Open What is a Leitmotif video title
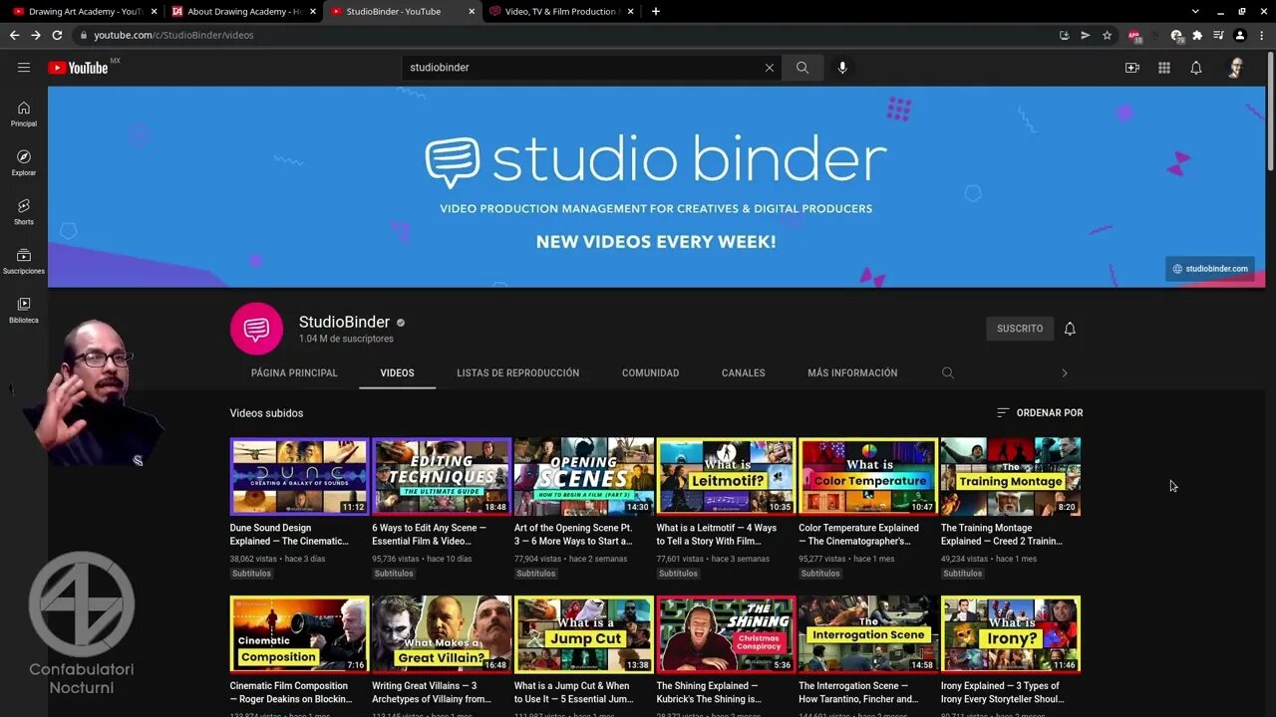1276x717 pixels. (x=716, y=535)
